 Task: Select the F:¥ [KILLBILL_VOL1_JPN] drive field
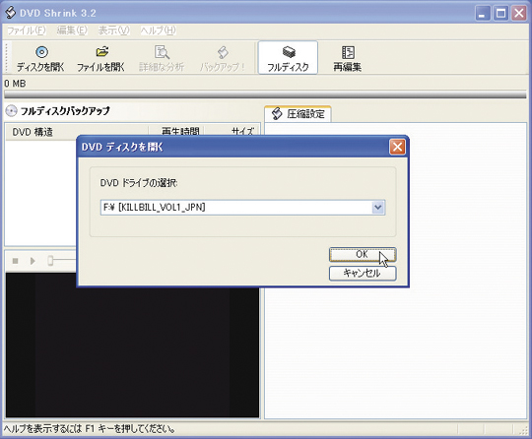pos(242,207)
